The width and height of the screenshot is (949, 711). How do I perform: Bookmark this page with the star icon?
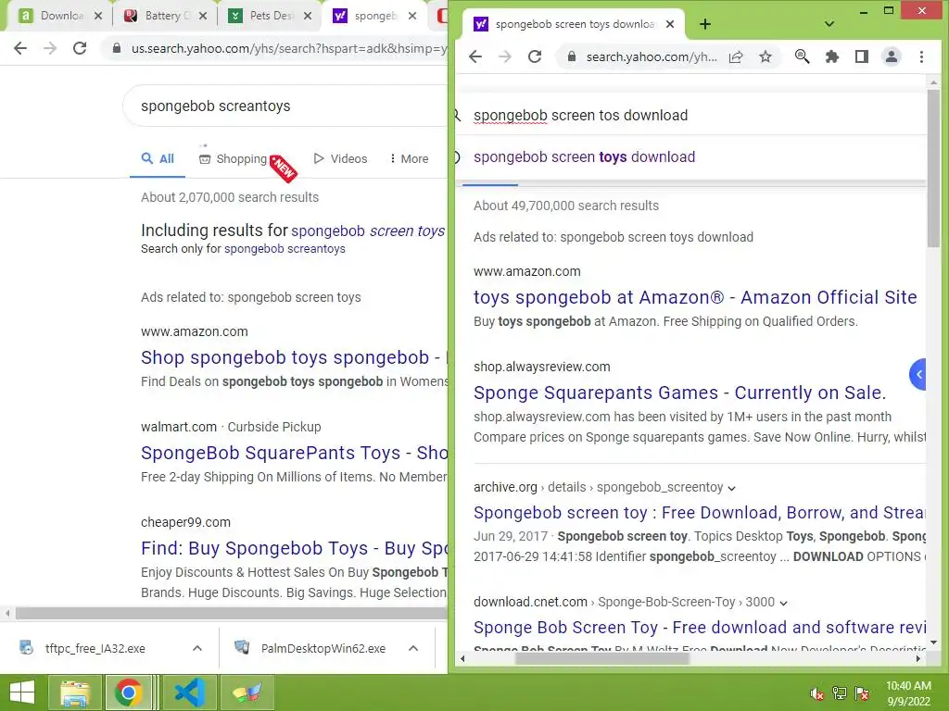(x=766, y=56)
